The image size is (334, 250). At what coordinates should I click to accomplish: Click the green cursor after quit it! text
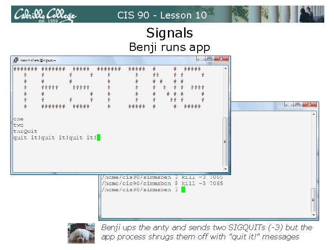click(98, 137)
